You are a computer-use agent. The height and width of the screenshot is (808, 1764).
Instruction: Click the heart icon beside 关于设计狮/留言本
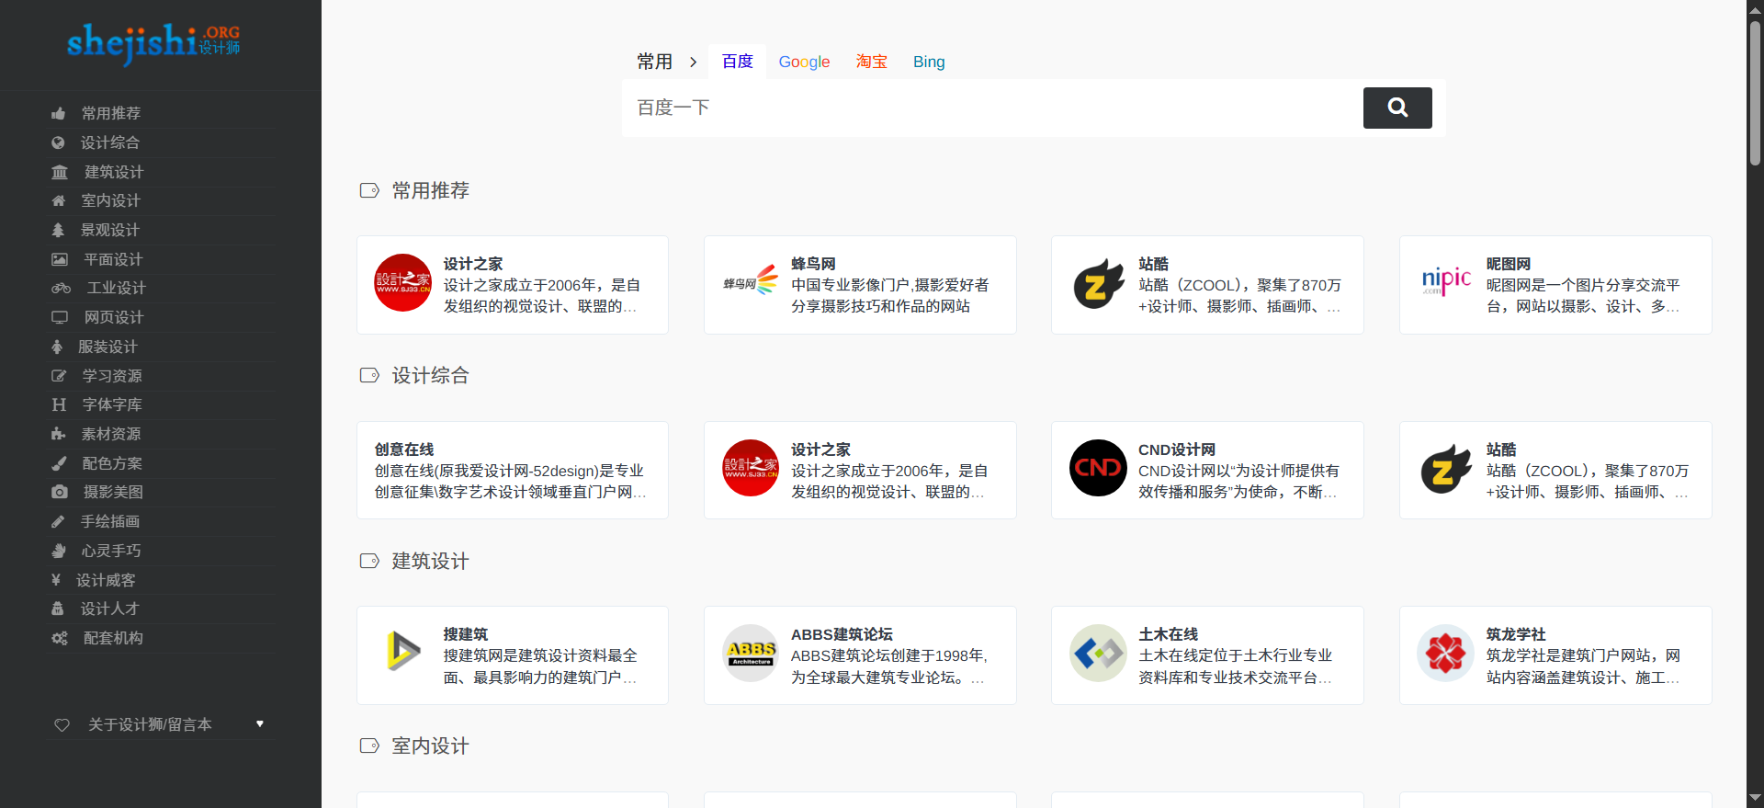[x=62, y=724]
